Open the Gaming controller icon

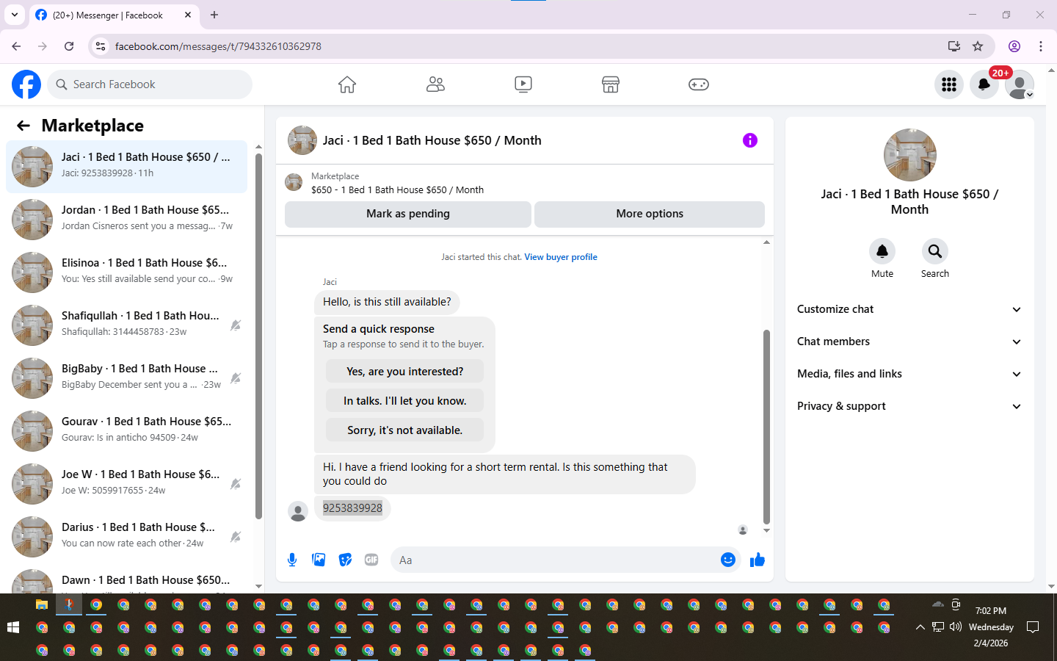(x=699, y=84)
